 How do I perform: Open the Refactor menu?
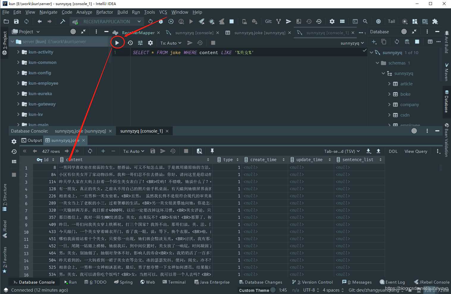click(x=105, y=12)
